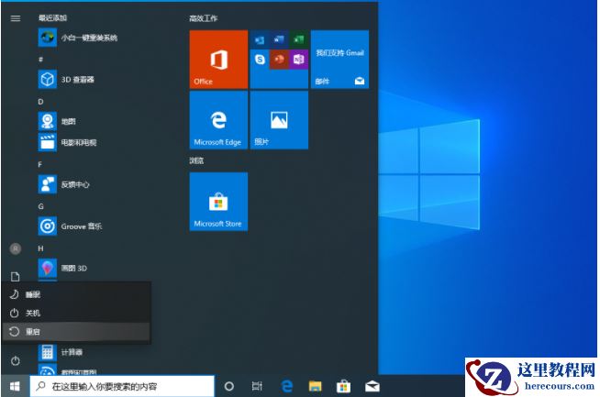600x397 pixels.
Task: Select 关机 (Shut down) in power menu
Action: (76, 313)
